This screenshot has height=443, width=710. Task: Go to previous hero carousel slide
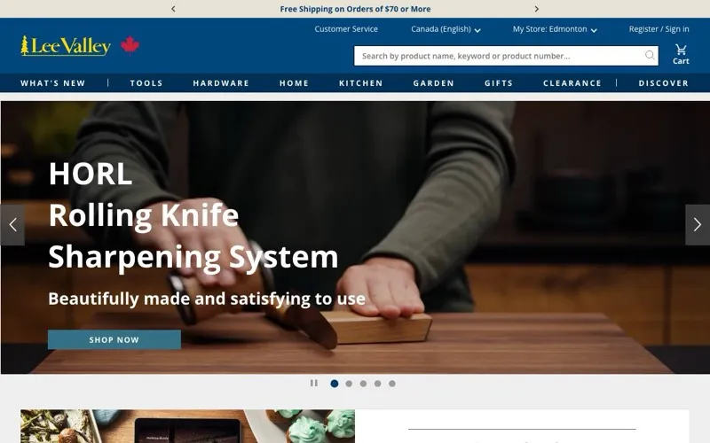tap(12, 225)
